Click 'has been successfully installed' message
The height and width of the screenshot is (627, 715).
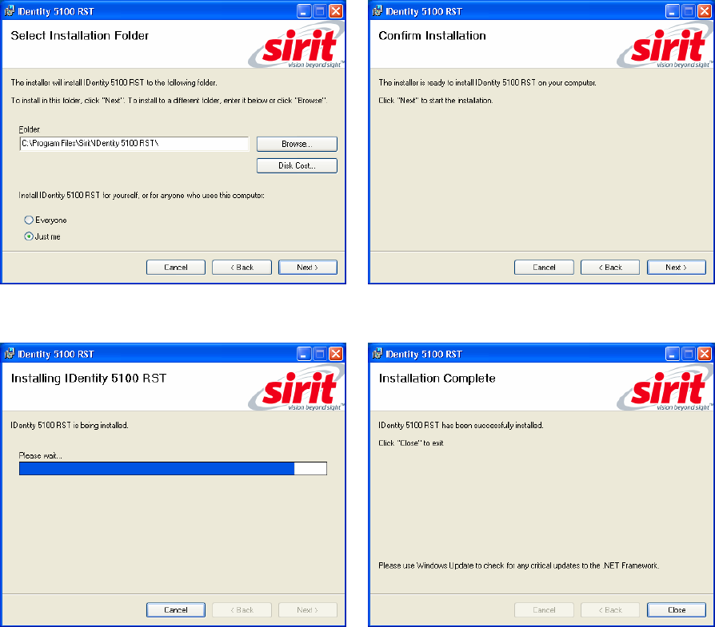[461, 425]
